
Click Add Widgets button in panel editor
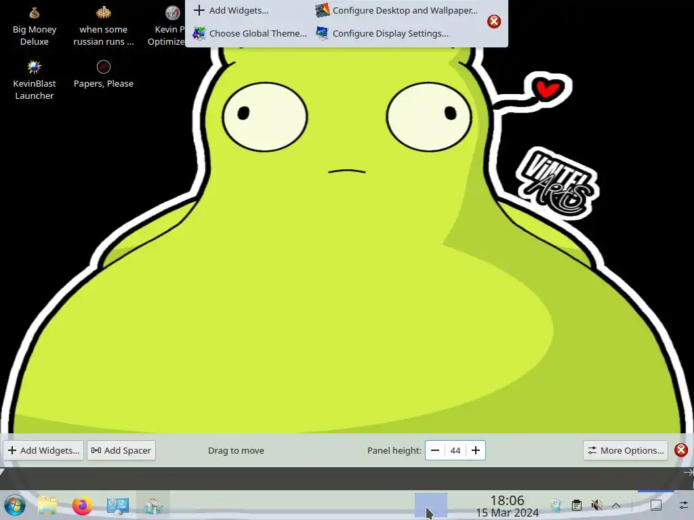pyautogui.click(x=43, y=450)
